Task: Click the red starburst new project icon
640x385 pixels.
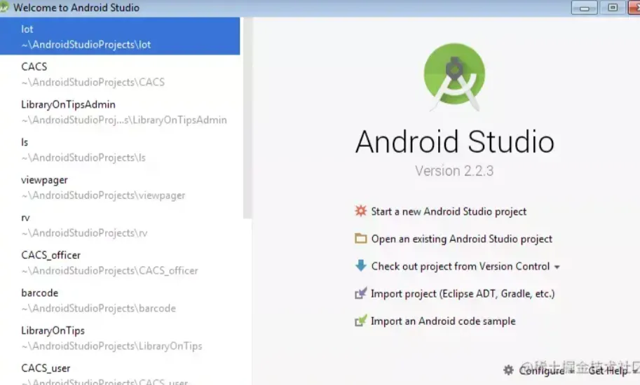Action: point(361,211)
